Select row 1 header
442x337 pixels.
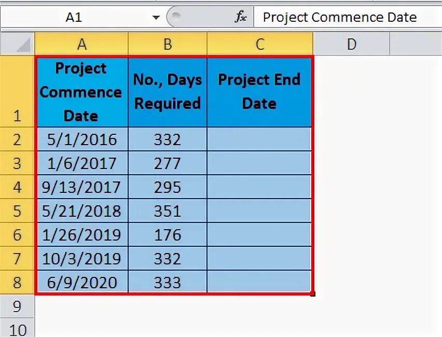tap(17, 91)
